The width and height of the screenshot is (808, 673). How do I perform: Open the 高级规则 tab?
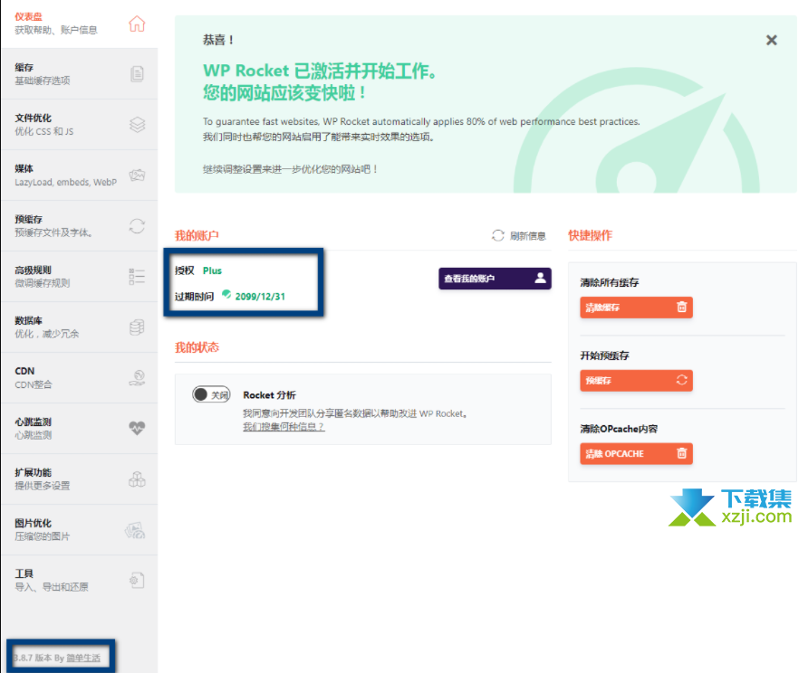[80, 276]
